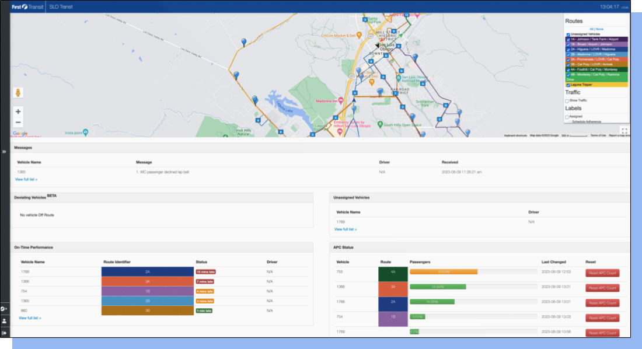
Task: Click route 3B bar in On-Time Performance
Action: [x=148, y=310]
